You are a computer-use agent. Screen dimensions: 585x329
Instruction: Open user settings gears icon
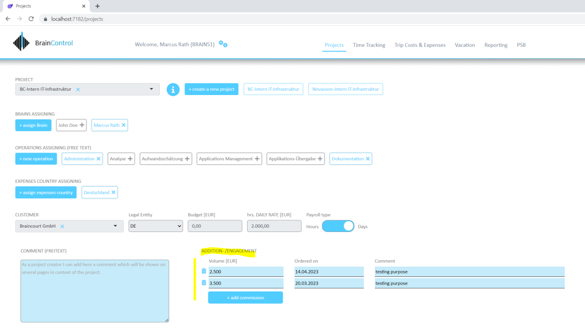pyautogui.click(x=223, y=44)
